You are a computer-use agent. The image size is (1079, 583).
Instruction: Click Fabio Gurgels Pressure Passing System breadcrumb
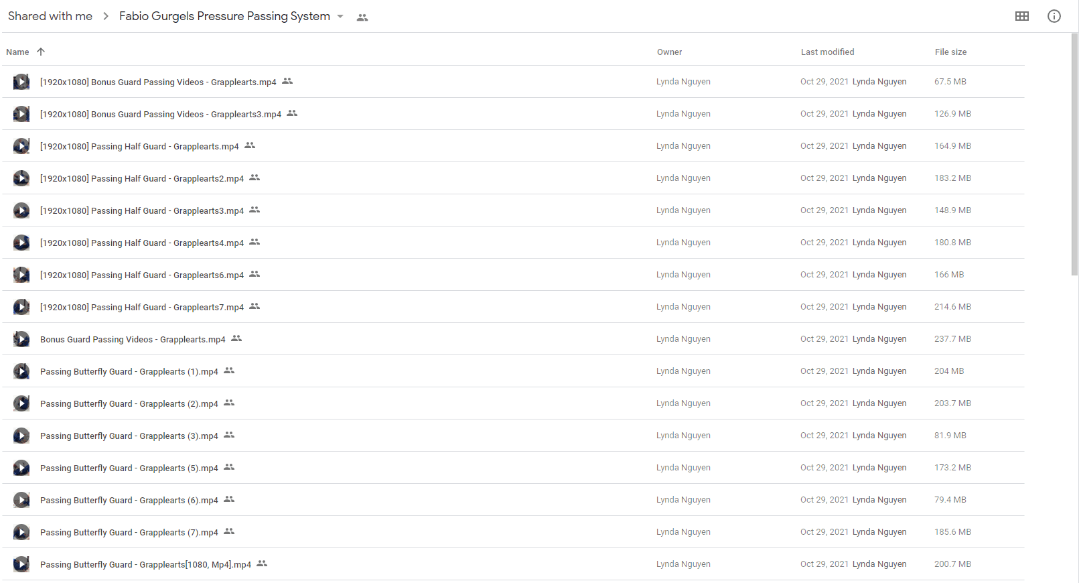[224, 16]
